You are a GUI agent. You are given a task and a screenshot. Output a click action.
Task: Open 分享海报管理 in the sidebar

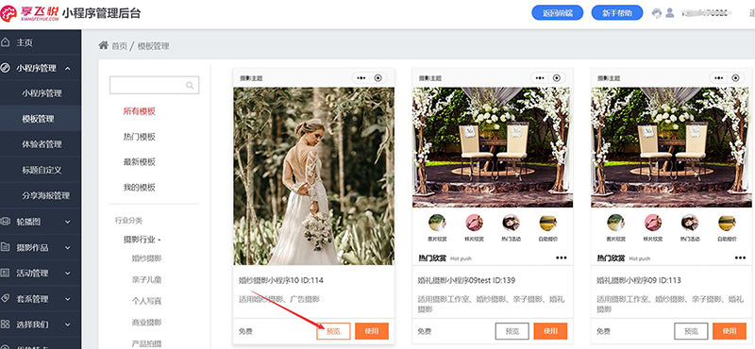(x=41, y=195)
